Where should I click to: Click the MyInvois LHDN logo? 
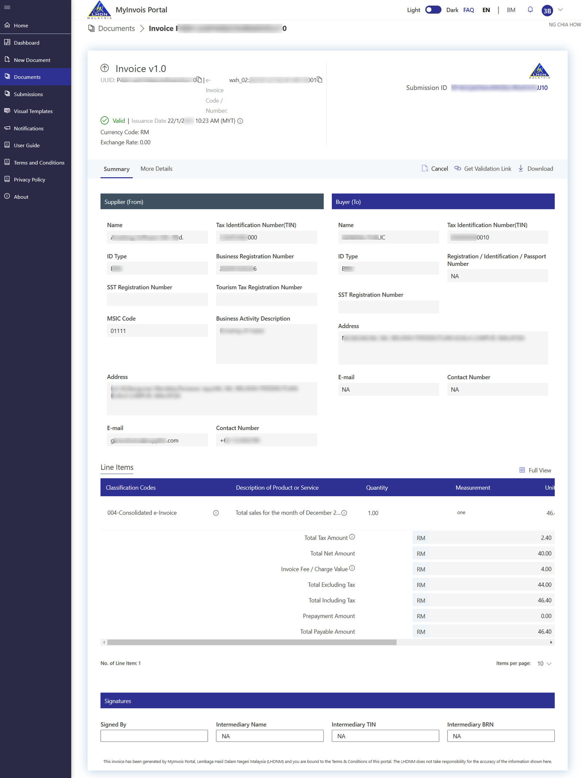[x=99, y=10]
